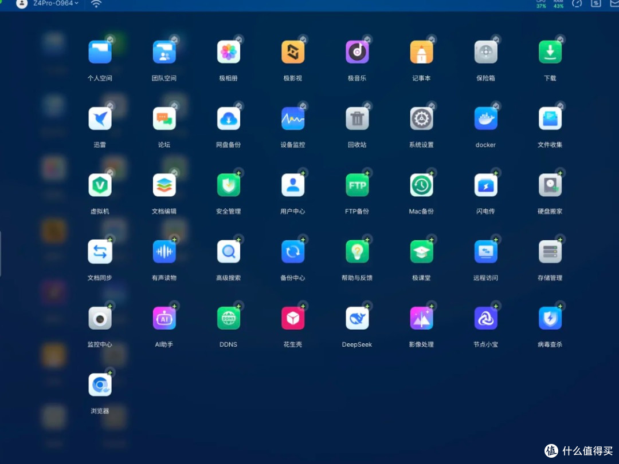Click the plus badge on 花生壳 icon
Screen dimensions: 619x464
(303, 306)
